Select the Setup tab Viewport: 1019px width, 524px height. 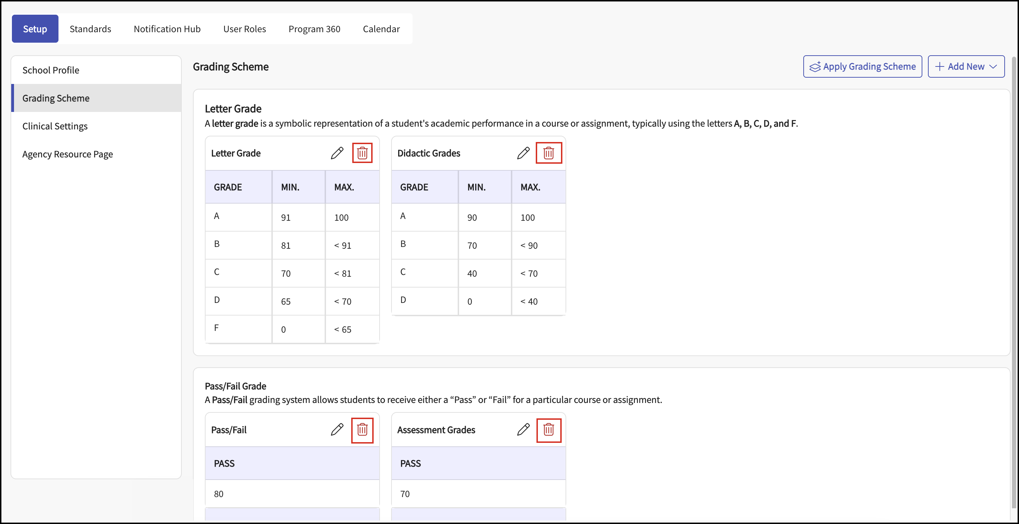pyautogui.click(x=35, y=29)
